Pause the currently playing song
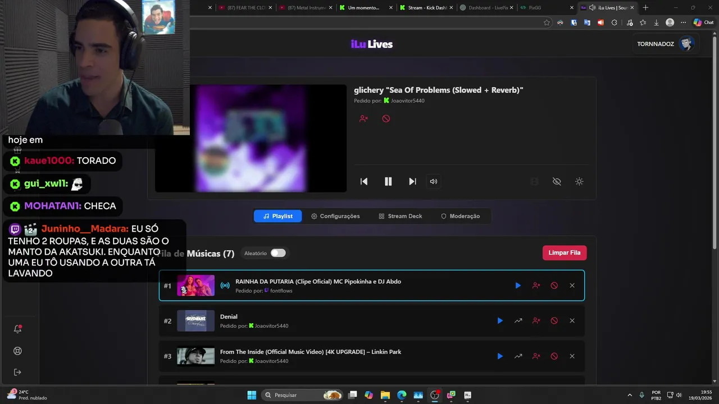 pyautogui.click(x=388, y=181)
